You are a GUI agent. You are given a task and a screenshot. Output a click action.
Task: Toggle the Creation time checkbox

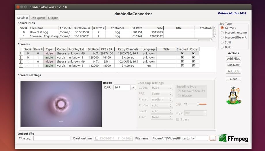(96, 138)
